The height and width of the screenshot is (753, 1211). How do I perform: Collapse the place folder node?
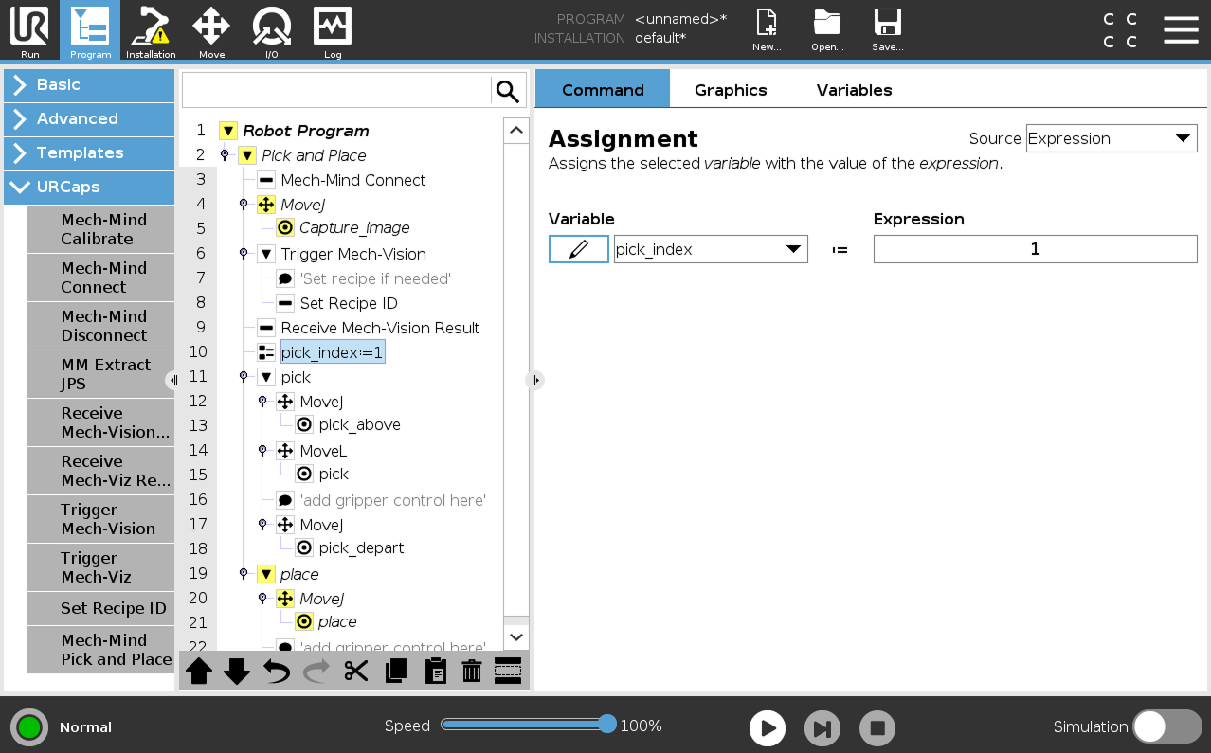266,574
